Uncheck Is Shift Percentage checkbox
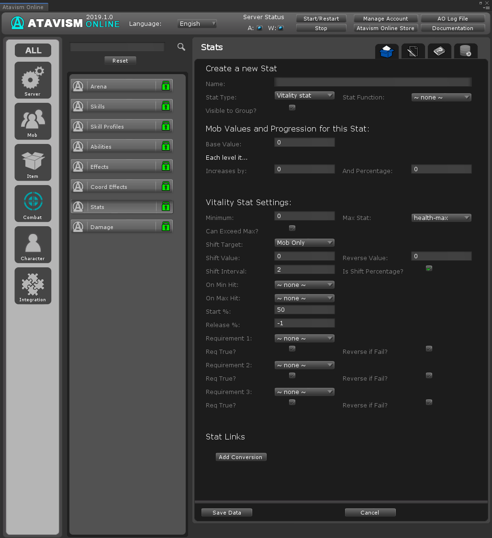Image resolution: width=492 pixels, height=538 pixels. coord(429,268)
